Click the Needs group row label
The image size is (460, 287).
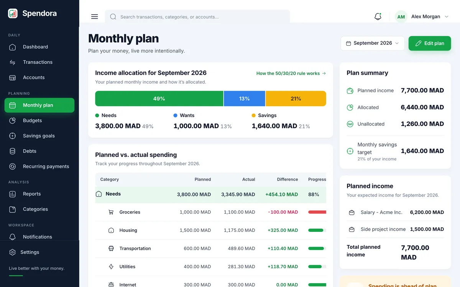click(113, 194)
